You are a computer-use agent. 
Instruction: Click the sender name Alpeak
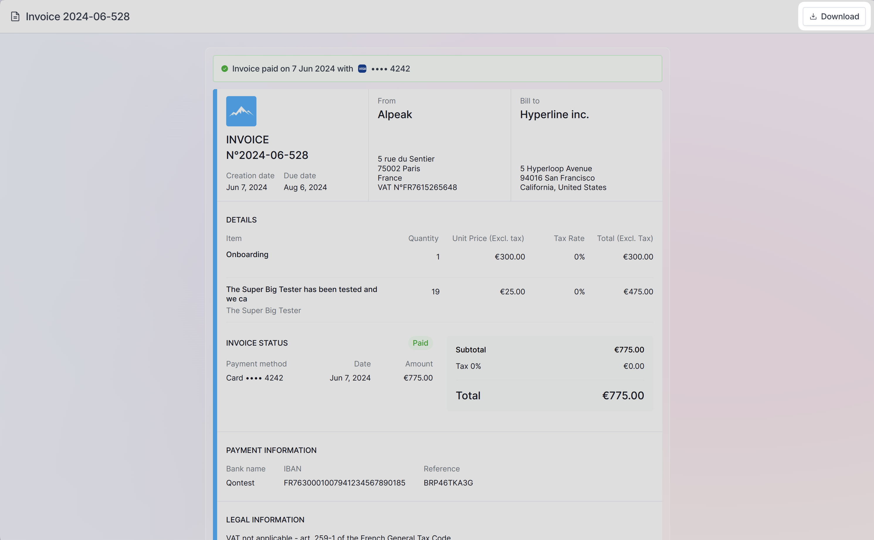(395, 114)
